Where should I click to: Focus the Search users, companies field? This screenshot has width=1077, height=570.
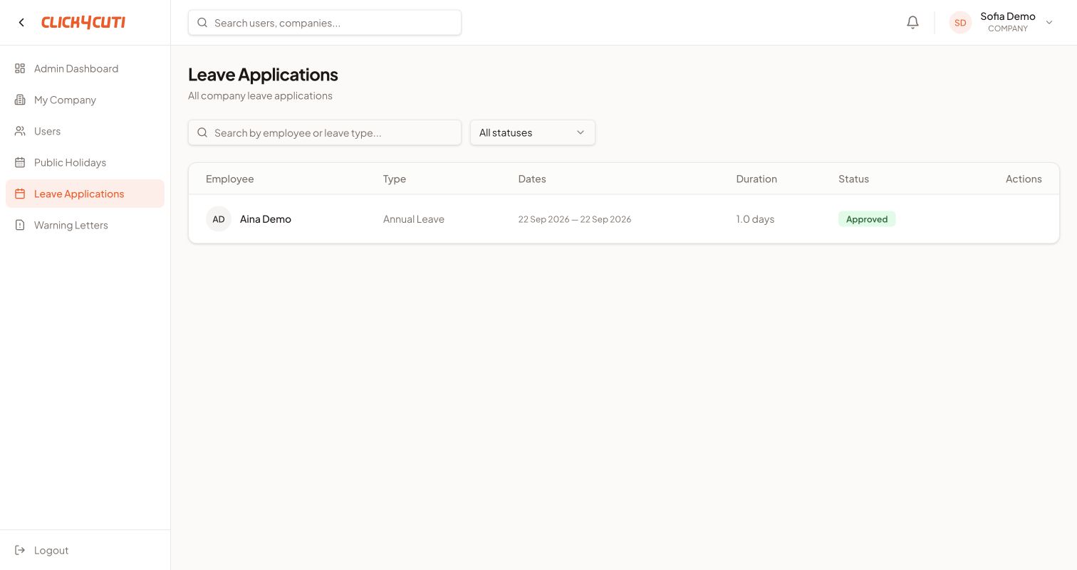pyautogui.click(x=325, y=23)
